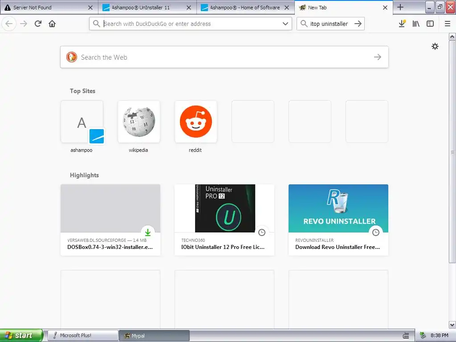Click the green download badge on DOSBox card
Viewport: 456px width, 342px height.
[x=148, y=232]
